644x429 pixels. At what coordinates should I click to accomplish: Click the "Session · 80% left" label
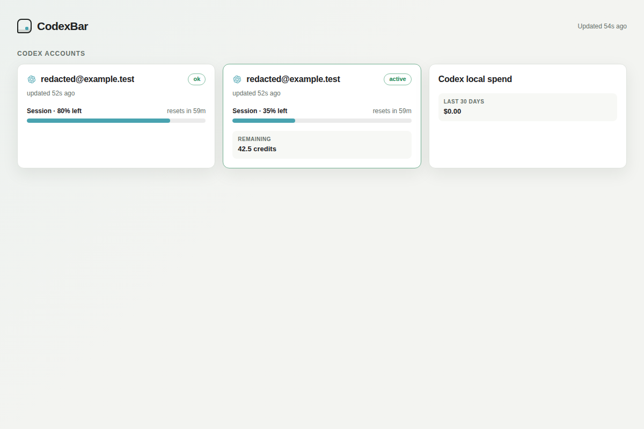pyautogui.click(x=54, y=111)
